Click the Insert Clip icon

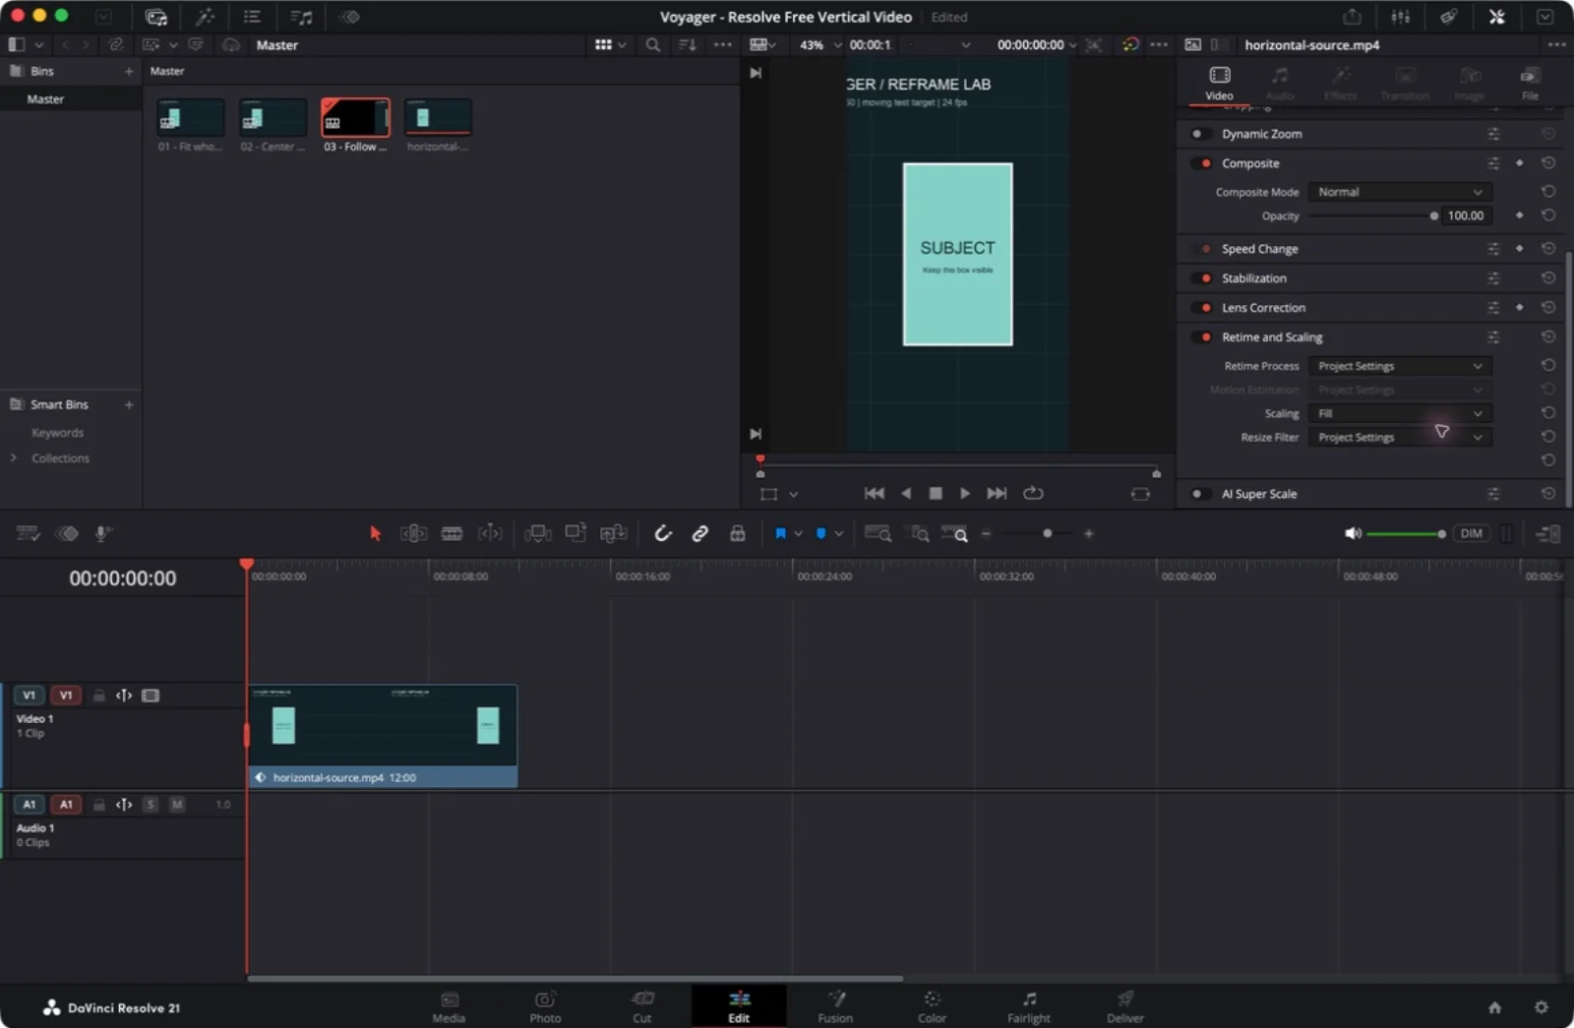coord(537,533)
